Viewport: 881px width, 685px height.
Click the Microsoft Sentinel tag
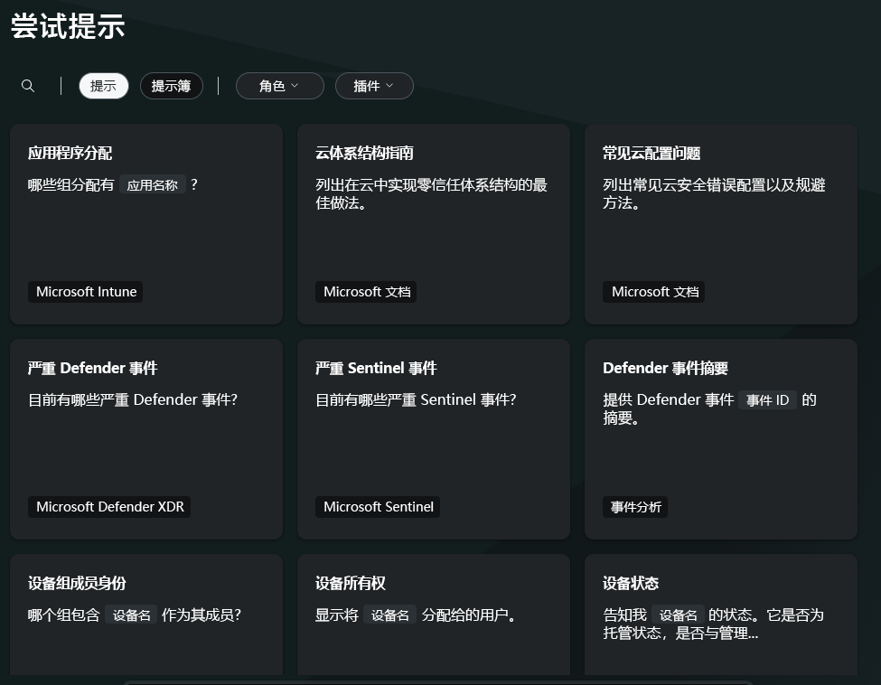[378, 507]
